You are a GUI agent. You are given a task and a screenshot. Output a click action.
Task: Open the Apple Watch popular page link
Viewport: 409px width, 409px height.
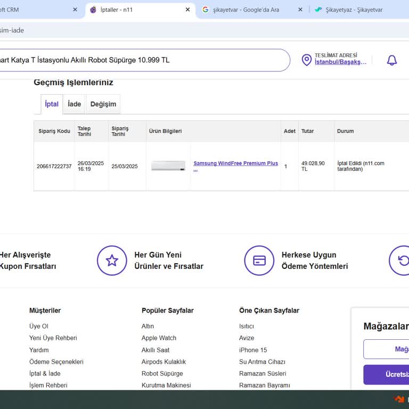pos(159,338)
